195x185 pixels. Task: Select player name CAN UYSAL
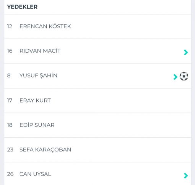click(x=35, y=174)
